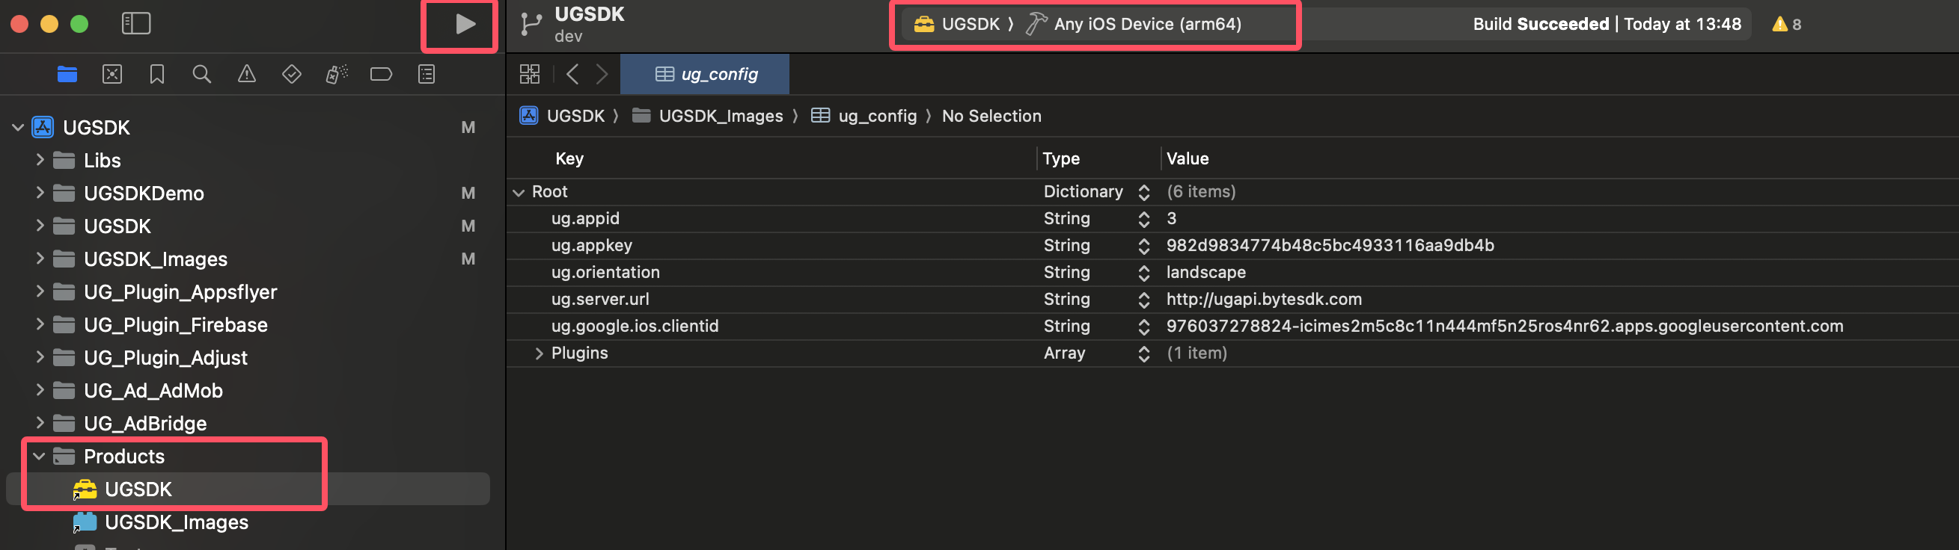This screenshot has width=1959, height=550.
Task: Open the Bookmark navigator
Action: point(156,75)
